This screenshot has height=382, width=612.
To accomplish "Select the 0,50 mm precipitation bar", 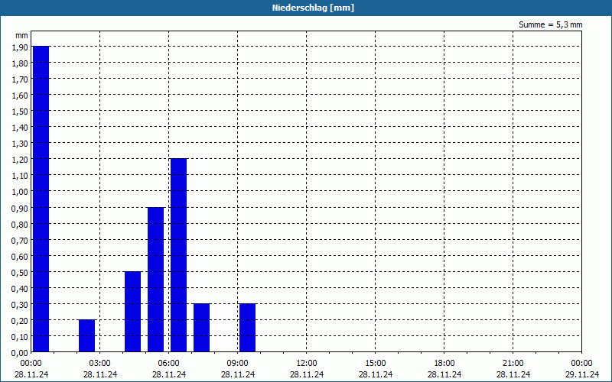I will click(x=132, y=312).
